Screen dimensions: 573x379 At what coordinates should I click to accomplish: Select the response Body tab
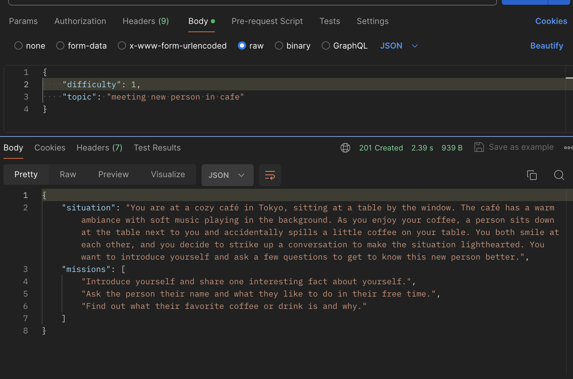click(13, 148)
